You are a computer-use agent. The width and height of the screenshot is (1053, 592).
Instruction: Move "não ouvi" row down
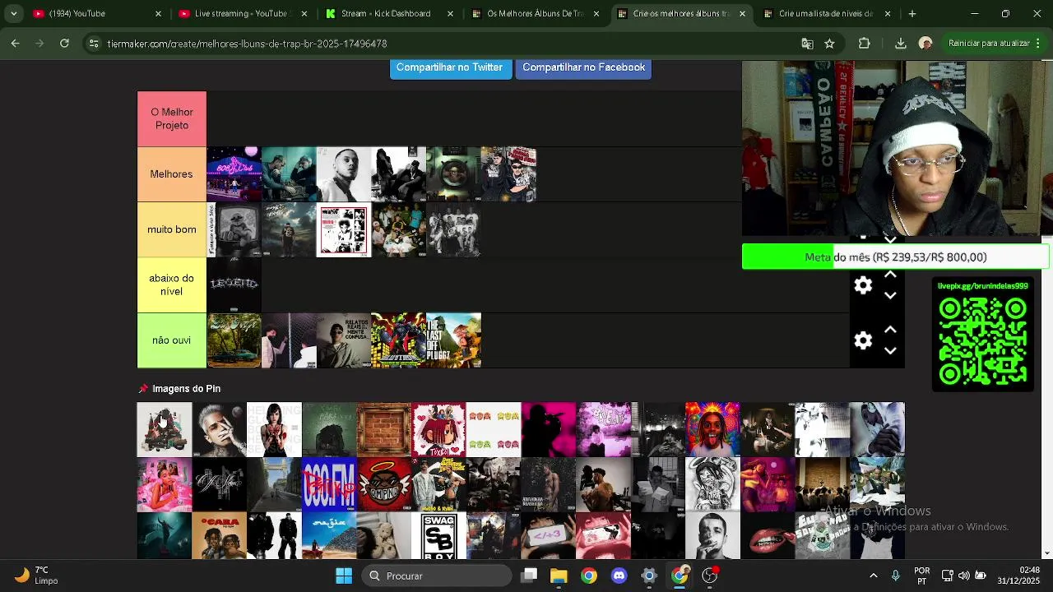coord(890,350)
